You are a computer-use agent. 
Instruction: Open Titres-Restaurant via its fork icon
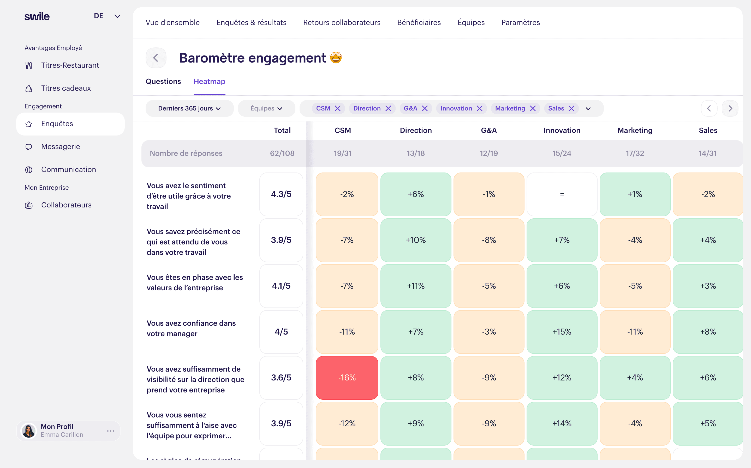click(29, 66)
